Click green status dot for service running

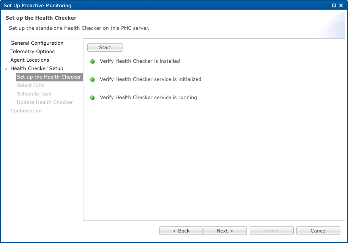(x=92, y=98)
